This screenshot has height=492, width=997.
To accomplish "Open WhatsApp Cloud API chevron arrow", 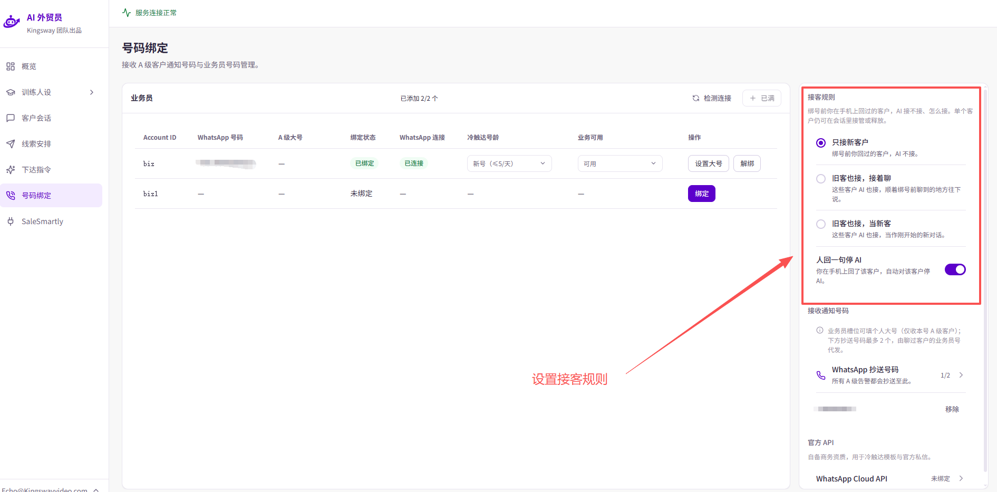I will pos(961,478).
